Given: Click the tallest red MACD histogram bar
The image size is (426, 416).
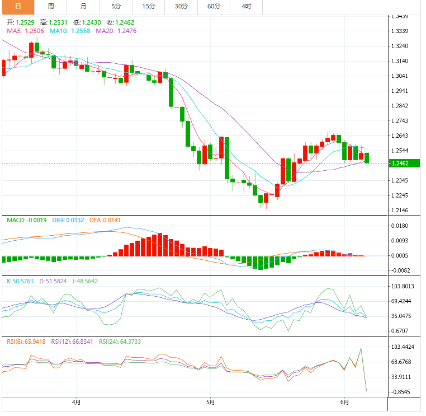Looking at the screenshot, I should 160,245.
